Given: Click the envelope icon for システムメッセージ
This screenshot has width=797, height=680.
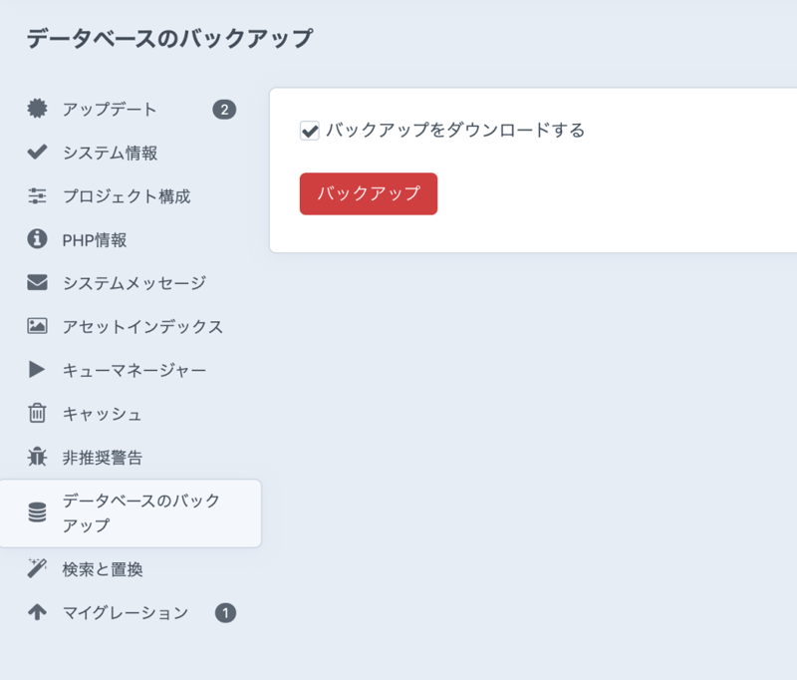Looking at the screenshot, I should 35,283.
